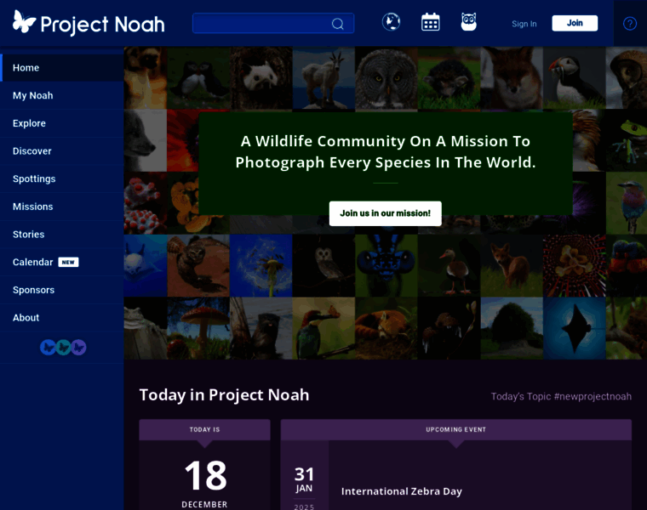Click the owl icon in header
The width and height of the screenshot is (647, 510).
pyautogui.click(x=469, y=22)
